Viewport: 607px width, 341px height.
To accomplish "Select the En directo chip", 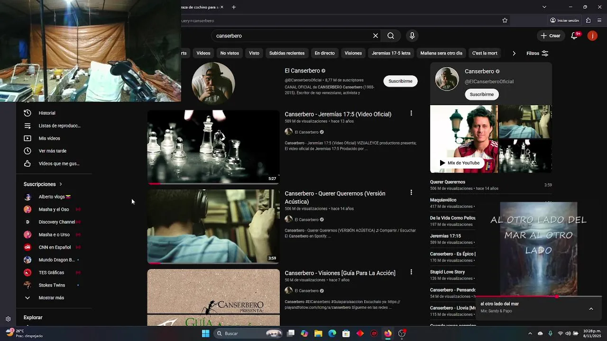I will 324,53.
